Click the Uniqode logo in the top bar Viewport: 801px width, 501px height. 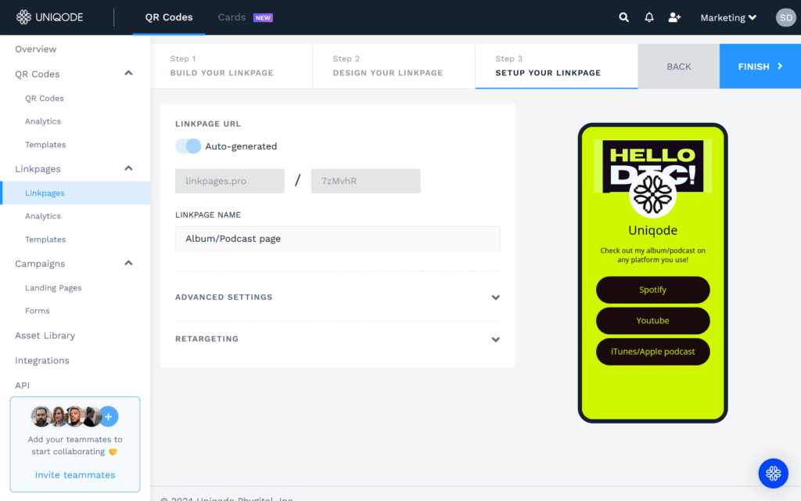(48, 16)
